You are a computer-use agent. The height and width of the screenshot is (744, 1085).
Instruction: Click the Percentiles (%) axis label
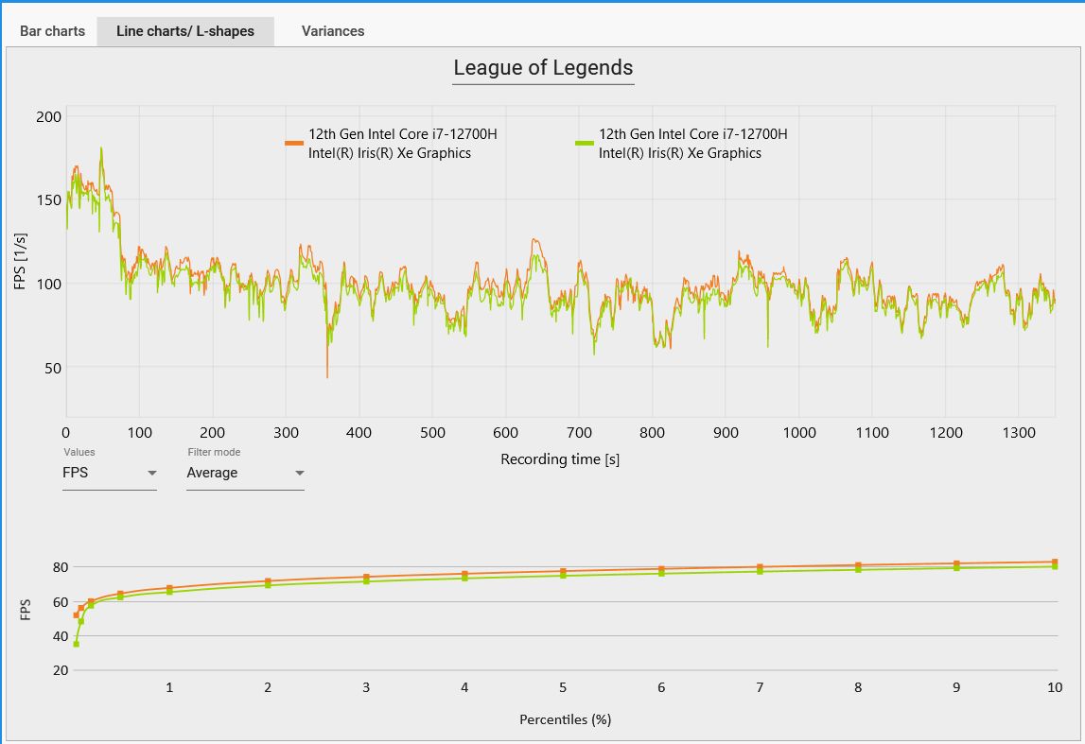pos(566,719)
